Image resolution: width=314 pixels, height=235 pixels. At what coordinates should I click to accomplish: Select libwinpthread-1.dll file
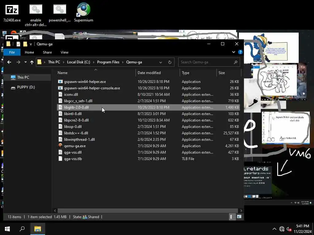click(x=148, y=140)
